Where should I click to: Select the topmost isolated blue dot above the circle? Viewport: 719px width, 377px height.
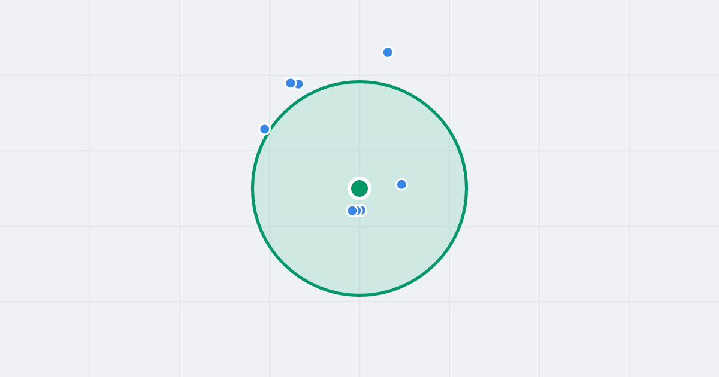(388, 52)
